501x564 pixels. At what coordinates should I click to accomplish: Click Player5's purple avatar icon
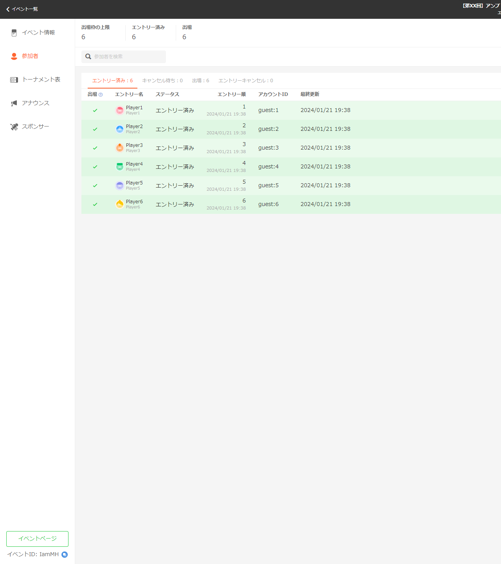[120, 186]
